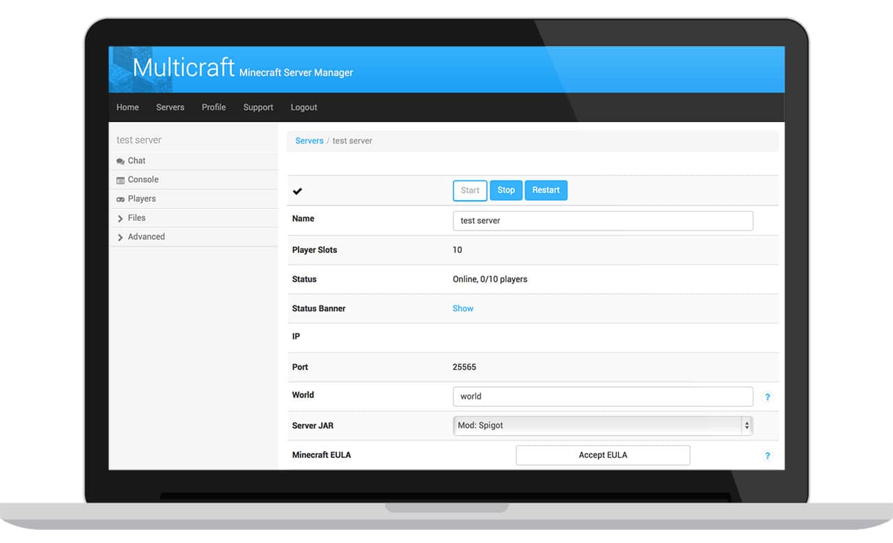The image size is (893, 543).
Task: Click the Status Banner label
Action: 319,308
